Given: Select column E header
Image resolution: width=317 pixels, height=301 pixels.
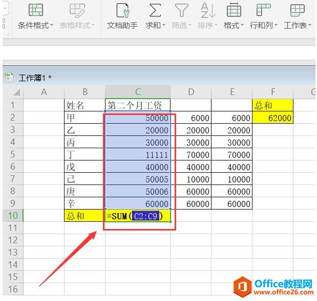Looking at the screenshot, I should pyautogui.click(x=232, y=92).
